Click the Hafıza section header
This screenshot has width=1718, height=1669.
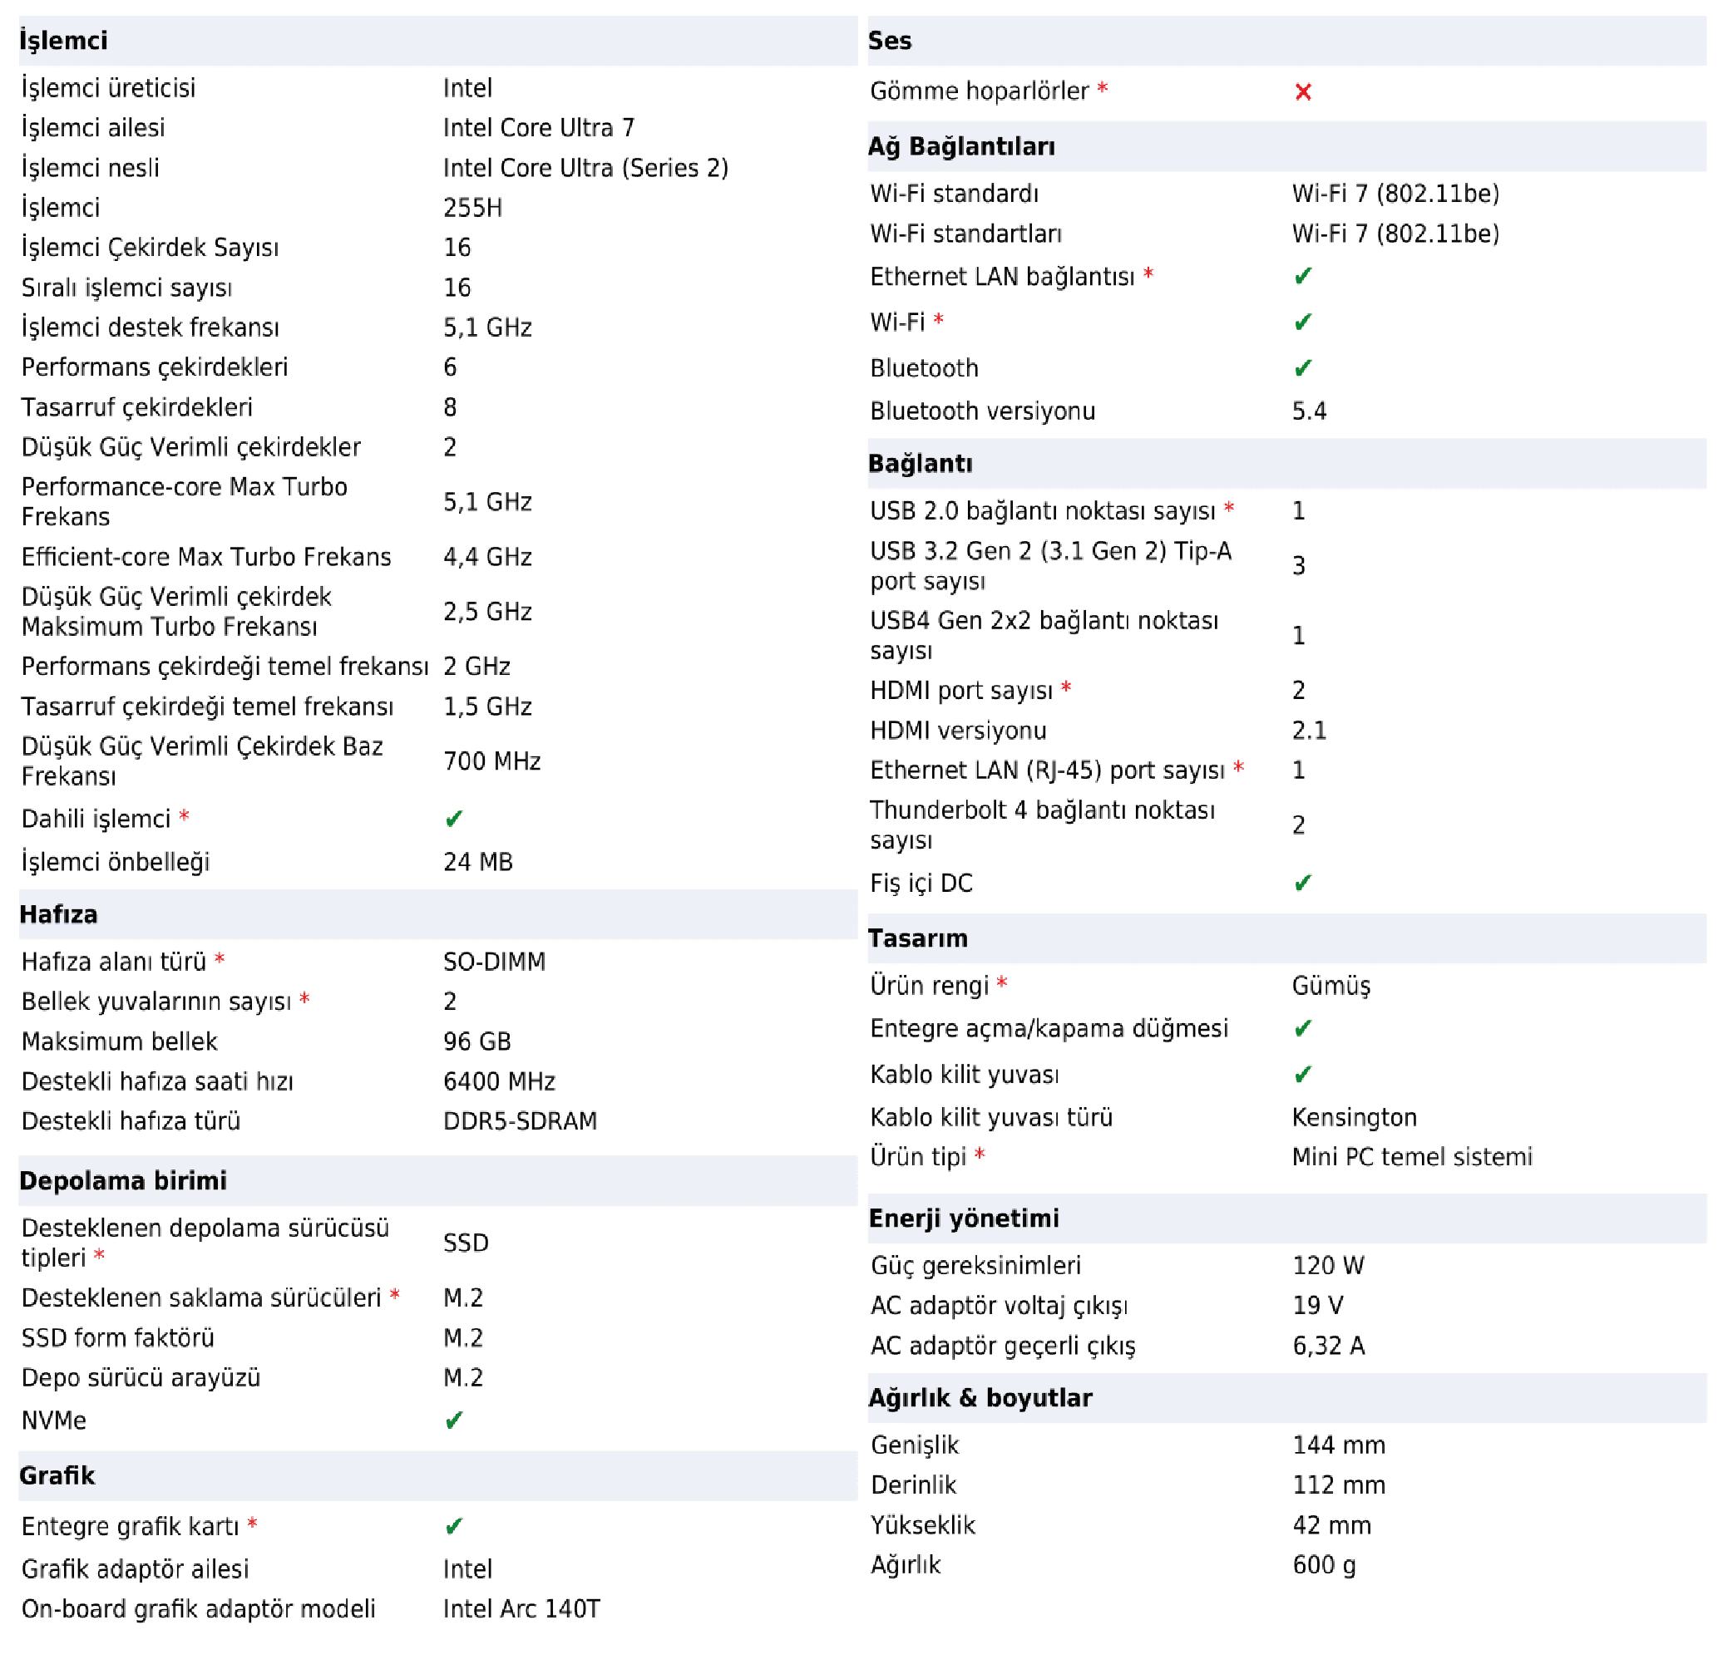(x=59, y=914)
